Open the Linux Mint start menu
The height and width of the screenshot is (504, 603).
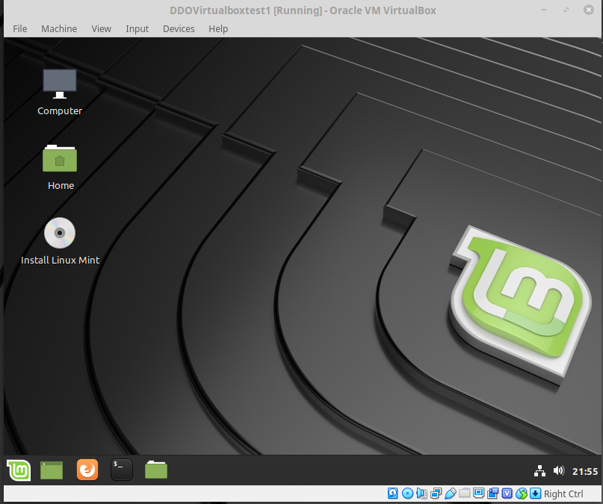[x=19, y=470]
